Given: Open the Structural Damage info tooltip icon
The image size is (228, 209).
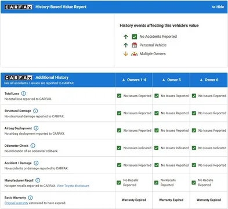Looking at the screenshot, I should (35, 111).
